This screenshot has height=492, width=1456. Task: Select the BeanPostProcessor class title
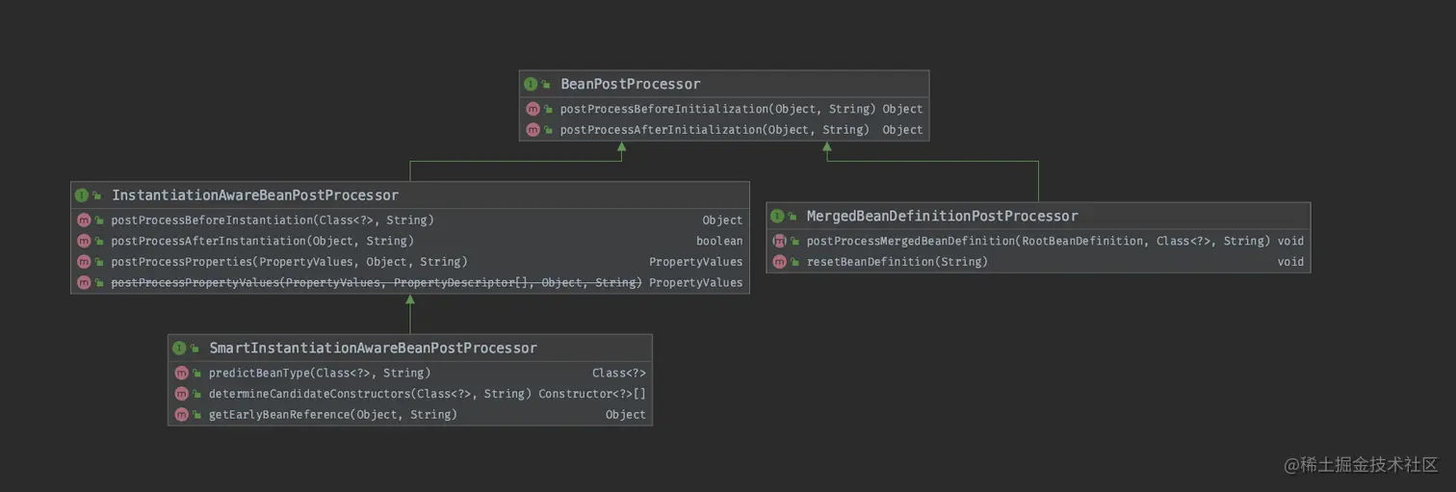pyautogui.click(x=630, y=85)
